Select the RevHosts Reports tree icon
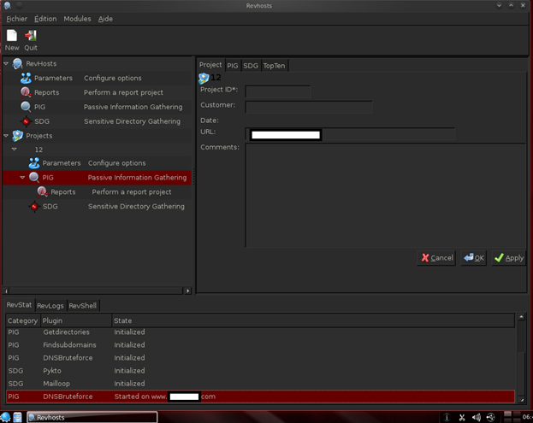 (x=26, y=92)
